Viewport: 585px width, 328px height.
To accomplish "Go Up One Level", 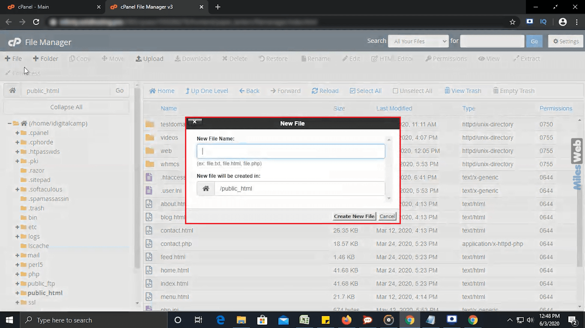I will [x=206, y=91].
